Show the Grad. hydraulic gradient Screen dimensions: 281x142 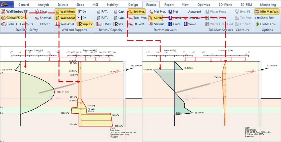click(x=174, y=24)
